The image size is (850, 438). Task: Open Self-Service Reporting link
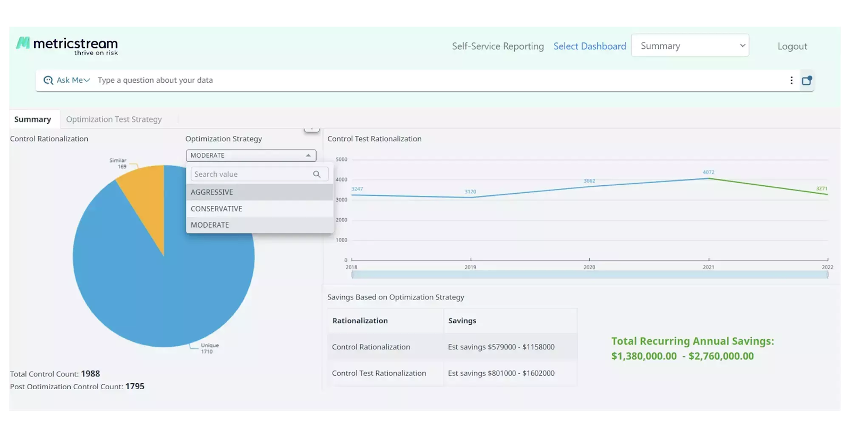pyautogui.click(x=498, y=46)
